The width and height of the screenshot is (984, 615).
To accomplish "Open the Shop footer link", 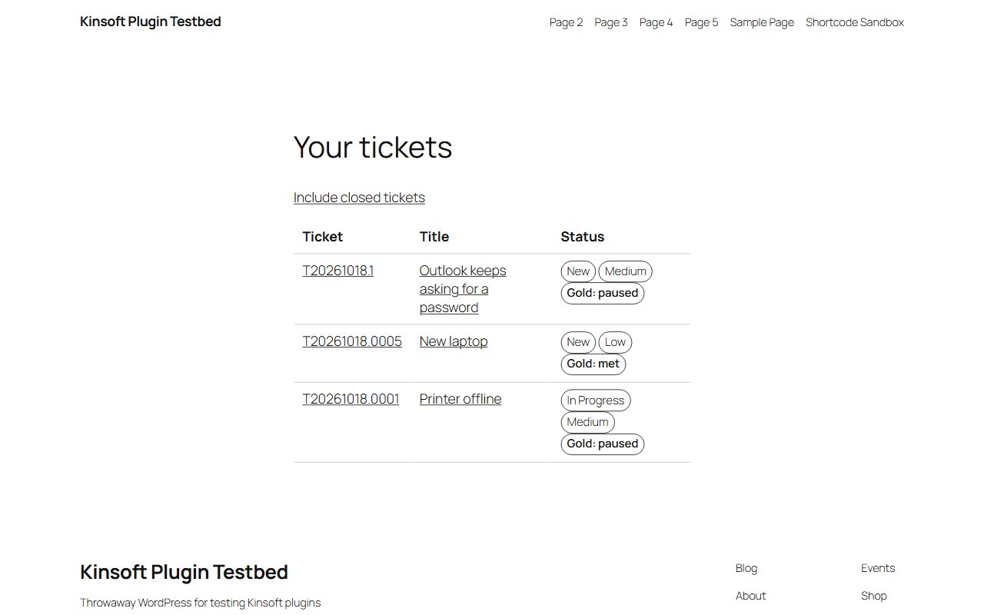I will pos(874,596).
